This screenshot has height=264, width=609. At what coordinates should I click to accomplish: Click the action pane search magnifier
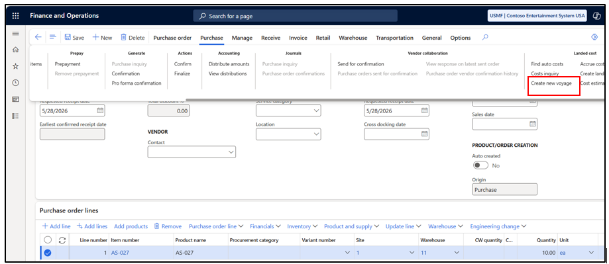(485, 37)
